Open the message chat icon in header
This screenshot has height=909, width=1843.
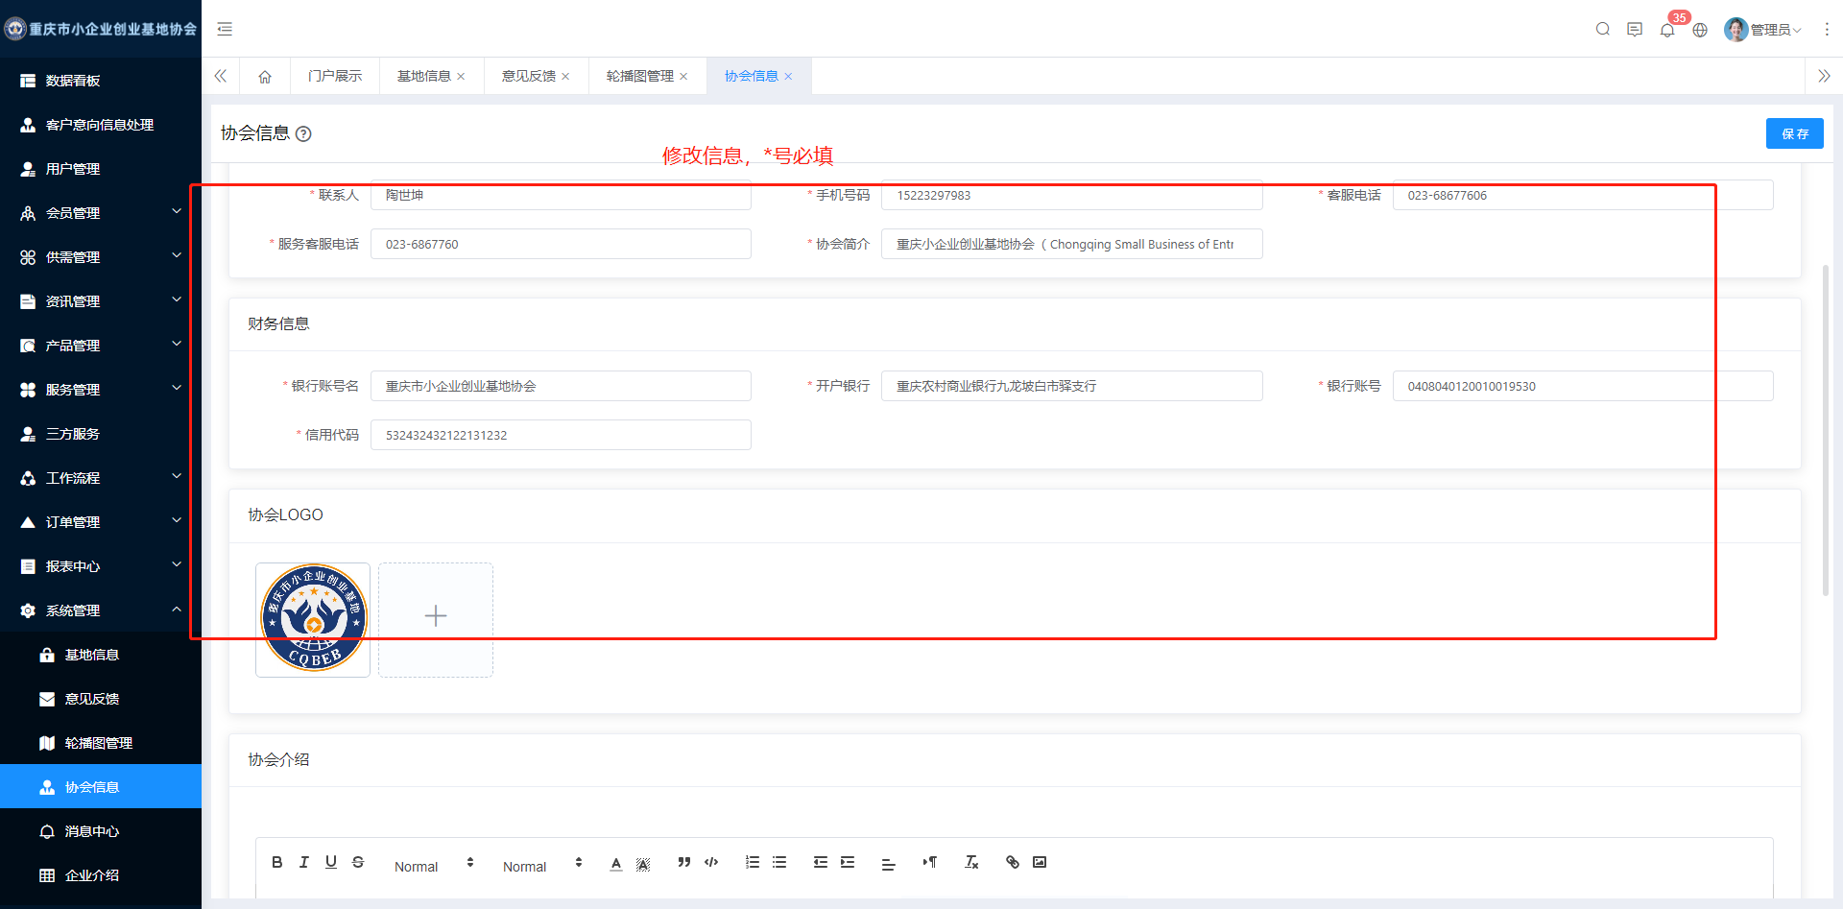[x=1635, y=29]
